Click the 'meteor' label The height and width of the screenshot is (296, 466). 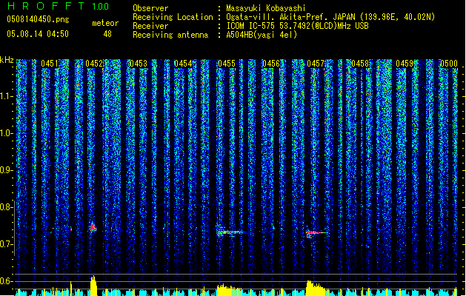(105, 23)
